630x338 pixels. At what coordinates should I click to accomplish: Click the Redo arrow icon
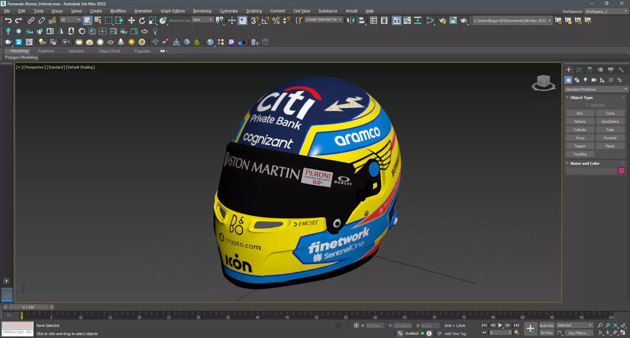pyautogui.click(x=19, y=21)
